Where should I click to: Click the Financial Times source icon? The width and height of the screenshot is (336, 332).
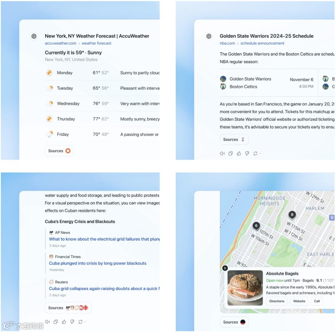click(x=51, y=256)
